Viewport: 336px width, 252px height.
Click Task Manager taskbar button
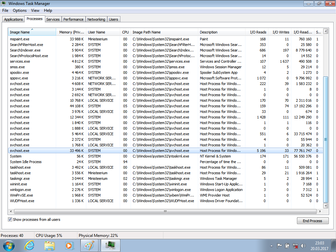tap(111, 245)
